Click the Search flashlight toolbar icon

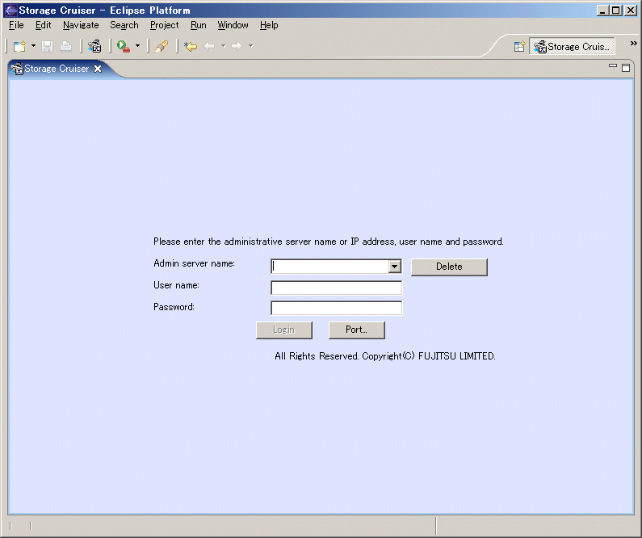tap(162, 46)
